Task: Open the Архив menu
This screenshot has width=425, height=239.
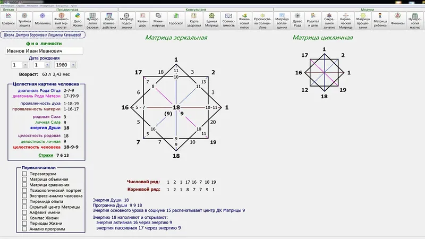Action: [x=73, y=6]
